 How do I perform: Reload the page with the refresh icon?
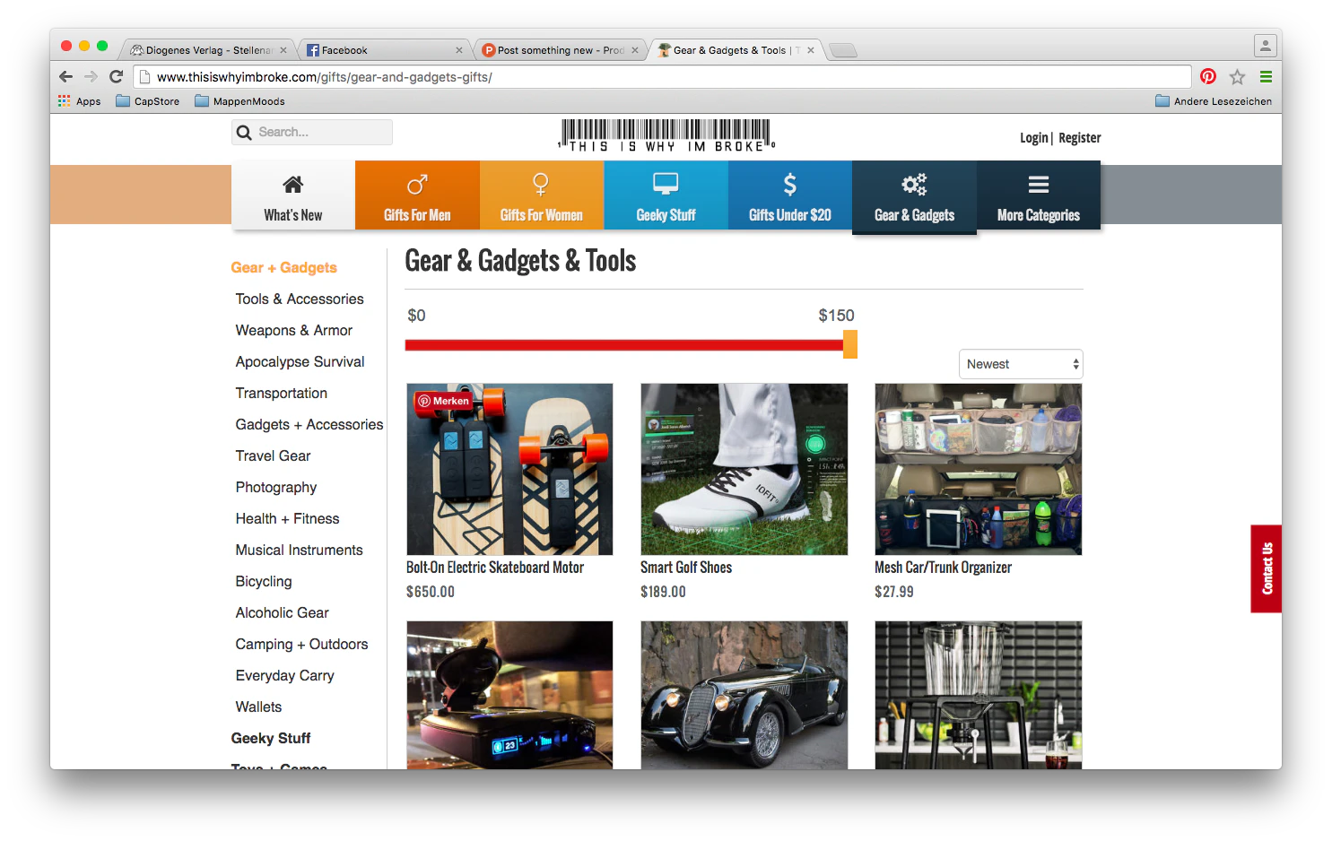click(116, 77)
